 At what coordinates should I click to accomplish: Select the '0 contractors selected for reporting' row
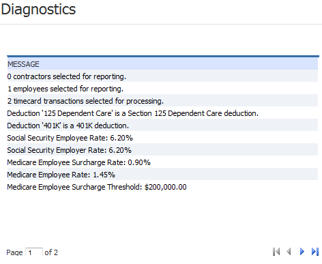pyautogui.click(x=162, y=76)
